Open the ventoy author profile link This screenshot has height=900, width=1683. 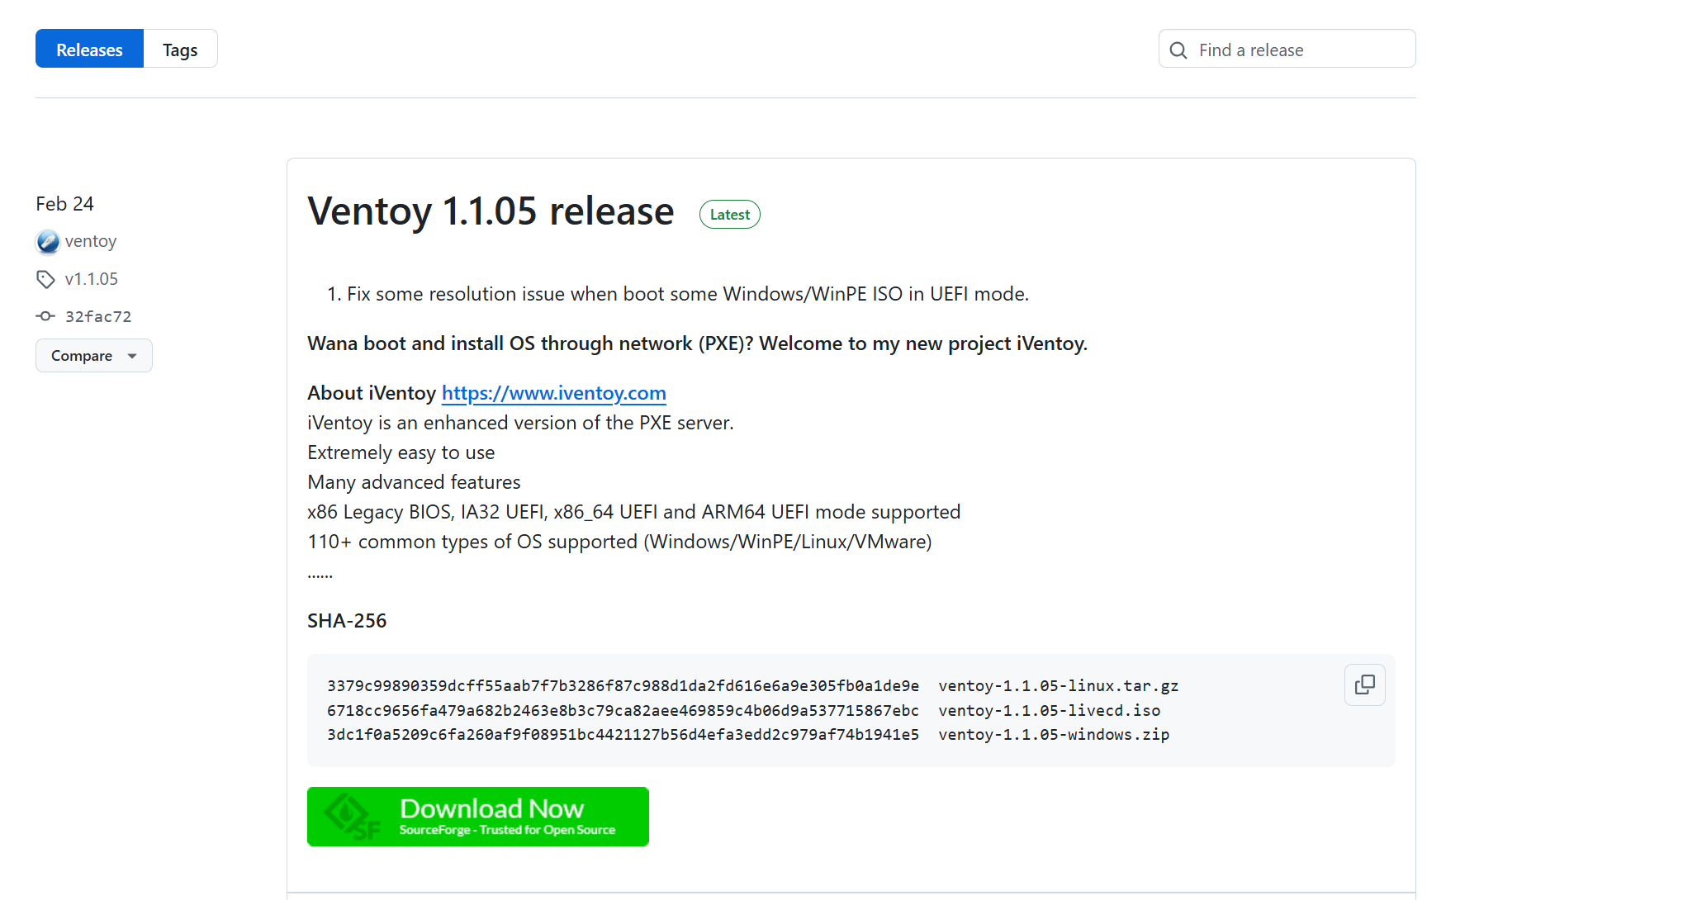click(91, 241)
